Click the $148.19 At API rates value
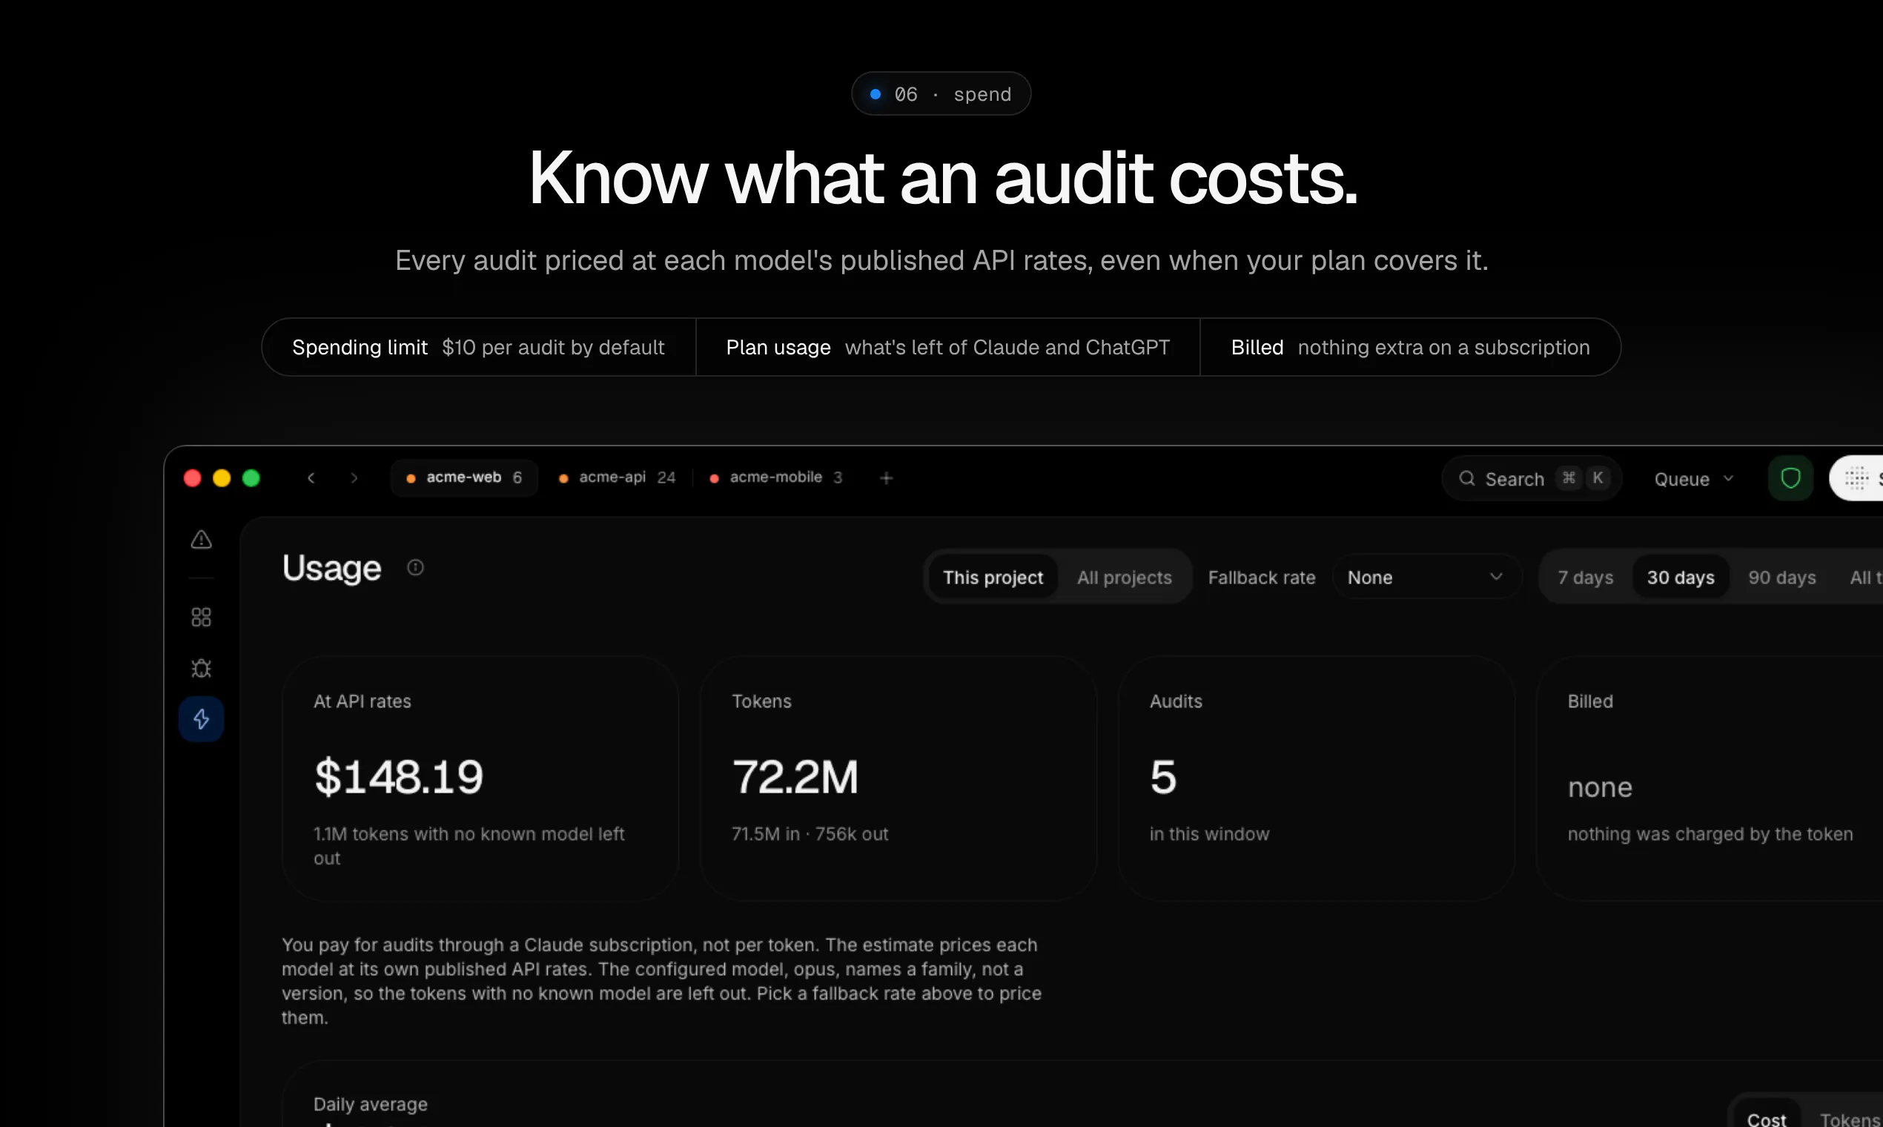Screen dimensions: 1883x1127 [x=399, y=777]
